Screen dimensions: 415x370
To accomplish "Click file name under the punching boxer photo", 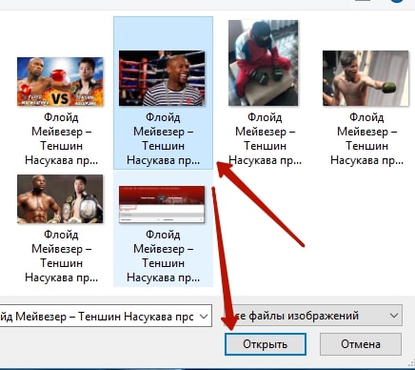I will [366, 139].
